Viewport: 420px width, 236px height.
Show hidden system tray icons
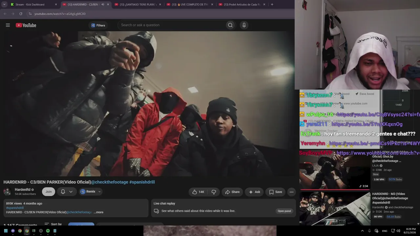tap(362, 231)
